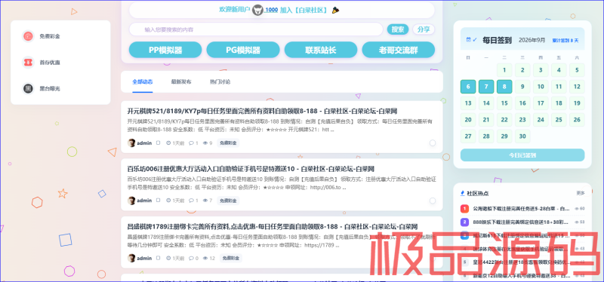Toggle the circle on 开元棋牌521 post card
Viewport: 604px width, 282px height.
pos(433,143)
